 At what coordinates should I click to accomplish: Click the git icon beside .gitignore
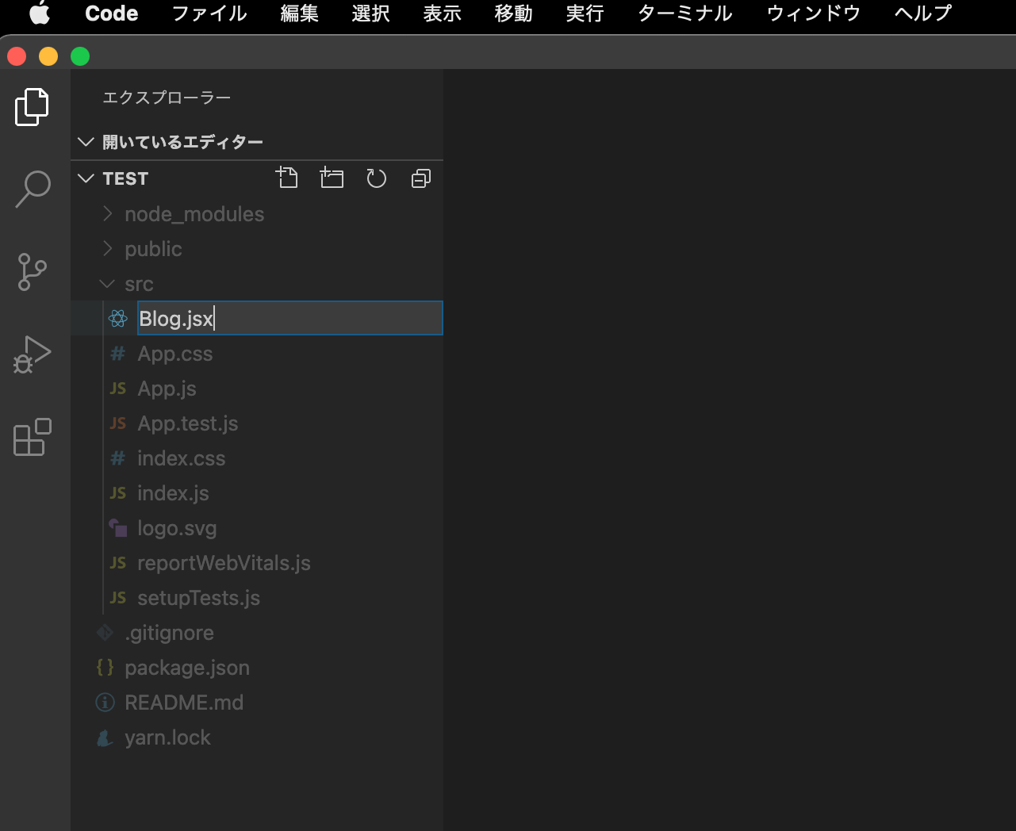point(105,633)
